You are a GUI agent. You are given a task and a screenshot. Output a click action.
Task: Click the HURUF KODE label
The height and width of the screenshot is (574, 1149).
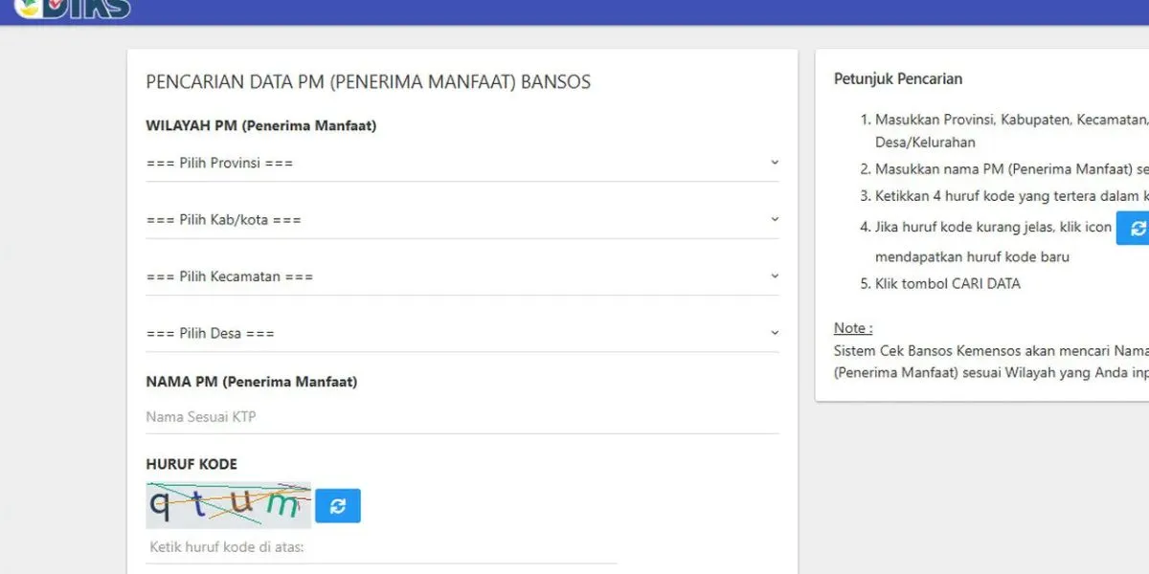pos(191,464)
